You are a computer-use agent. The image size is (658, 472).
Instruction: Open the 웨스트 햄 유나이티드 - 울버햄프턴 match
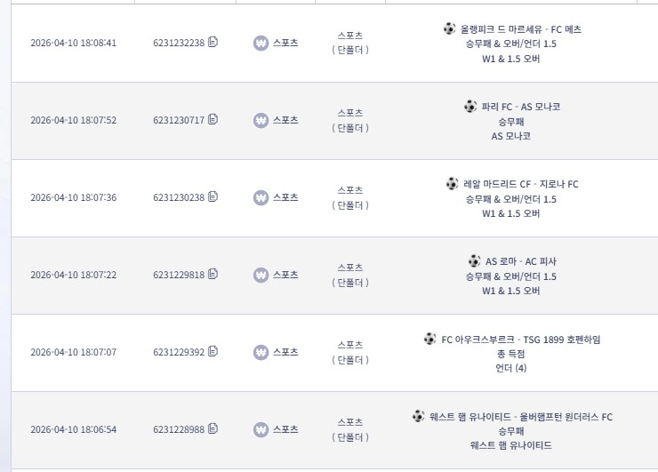521,417
